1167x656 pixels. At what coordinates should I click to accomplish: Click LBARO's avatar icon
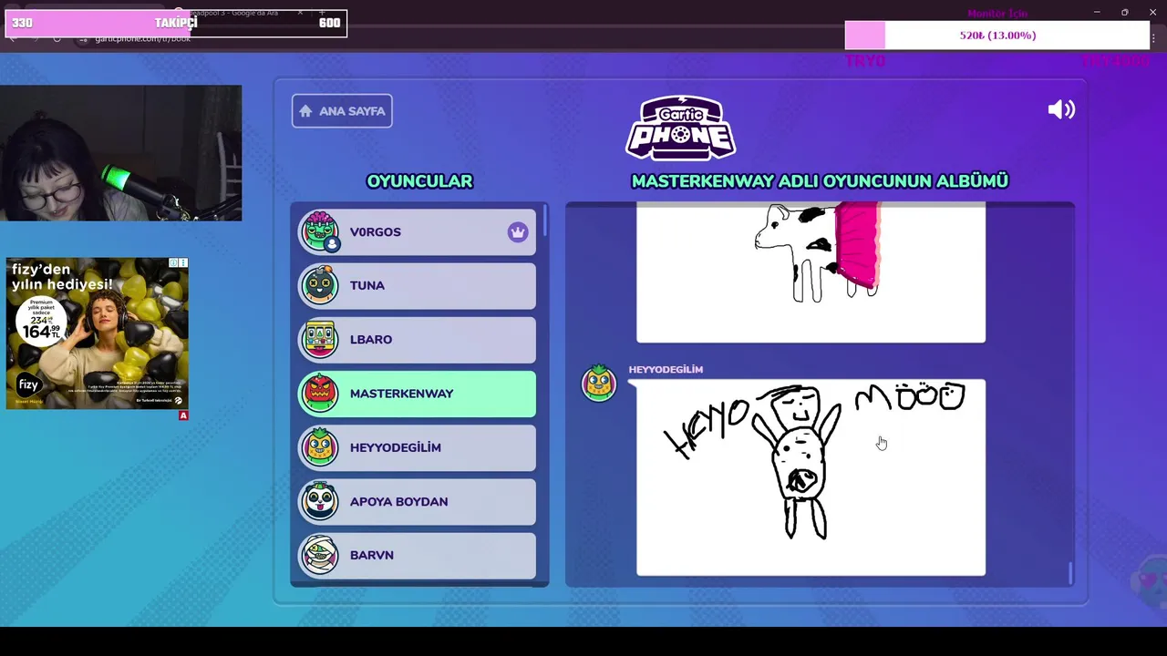pyautogui.click(x=320, y=340)
